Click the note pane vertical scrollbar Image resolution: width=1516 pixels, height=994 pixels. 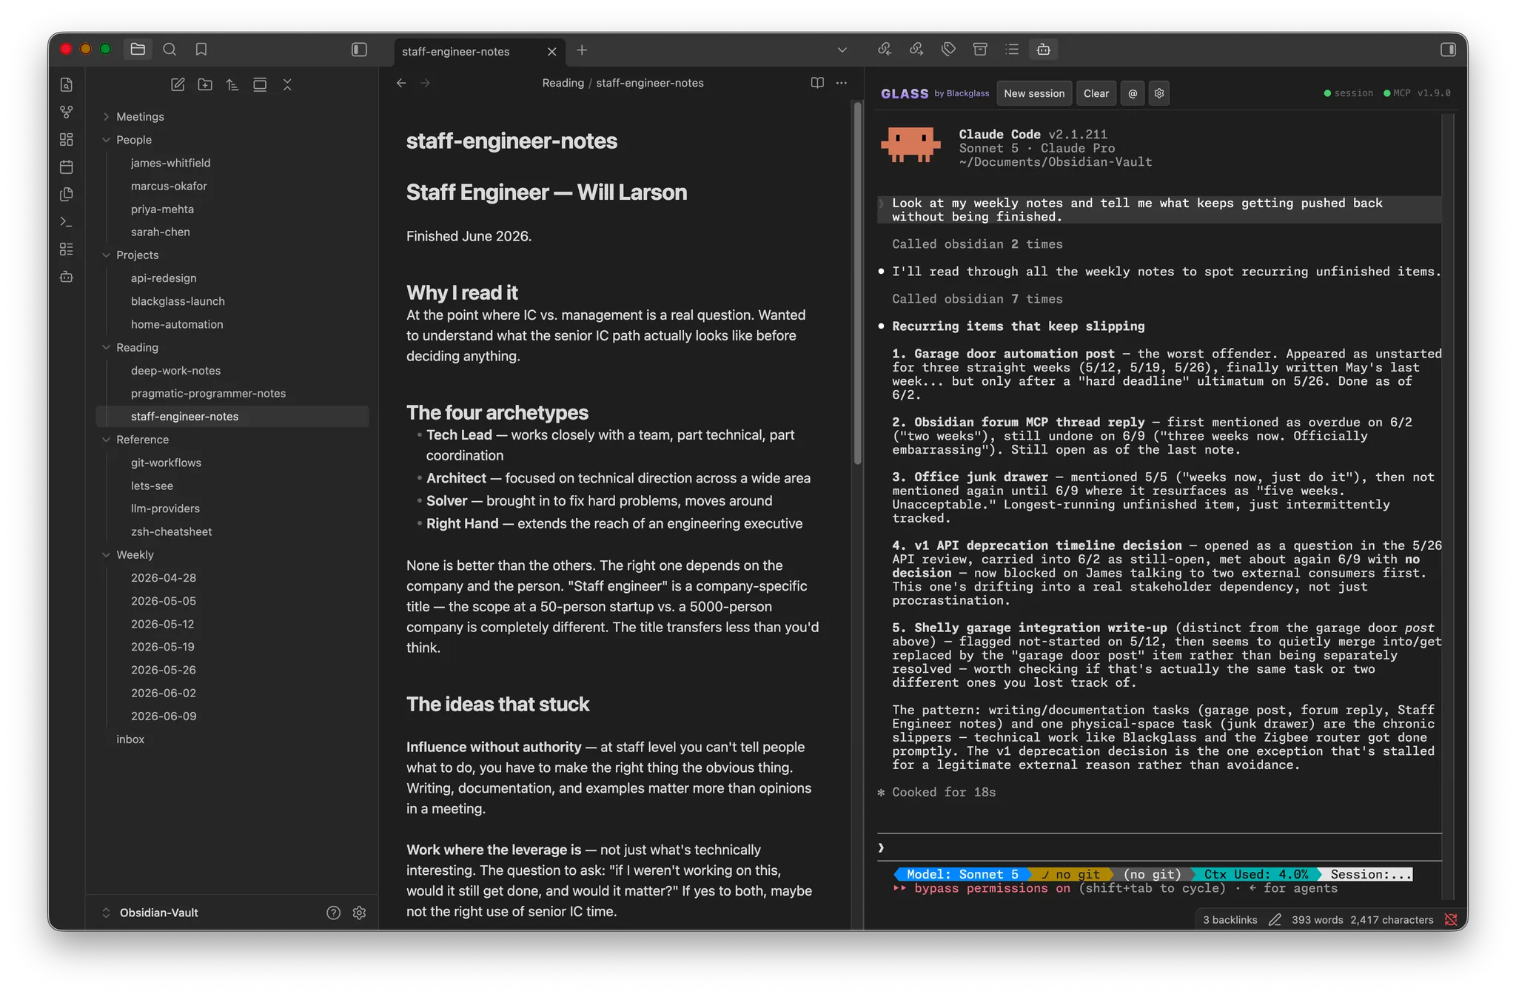[858, 283]
